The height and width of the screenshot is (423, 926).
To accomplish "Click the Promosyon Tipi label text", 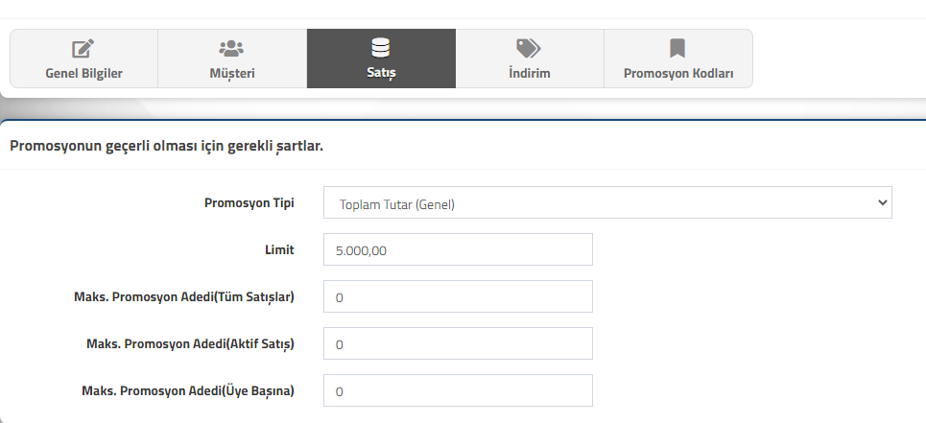I will [x=249, y=203].
